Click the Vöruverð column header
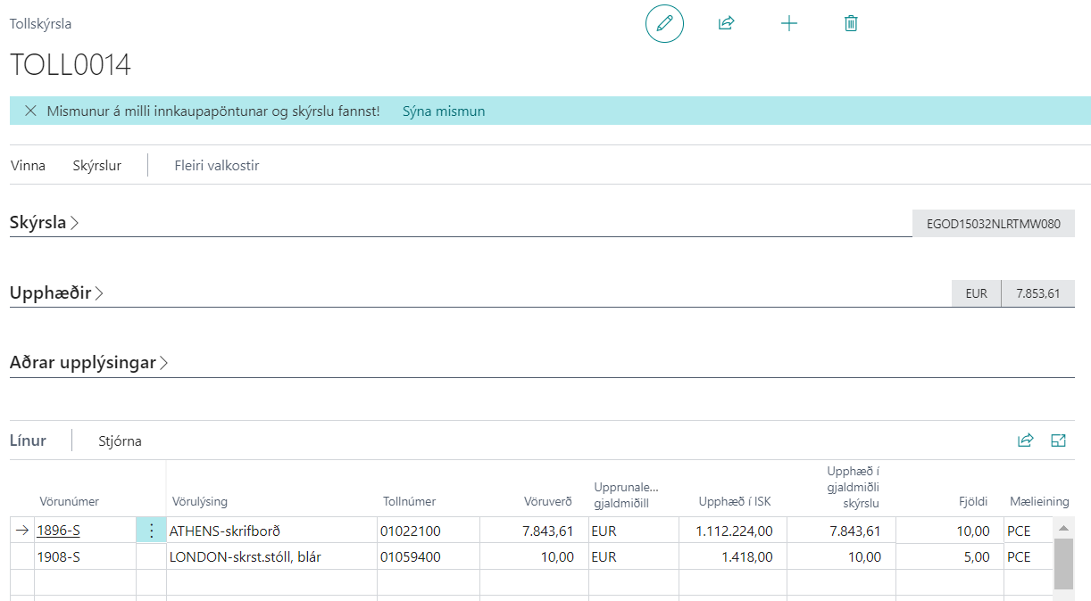The height and width of the screenshot is (601, 1091). point(546,501)
